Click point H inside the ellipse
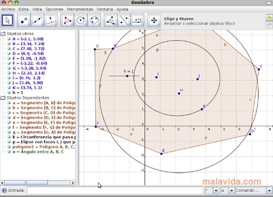273x197 pixels. 179,93
